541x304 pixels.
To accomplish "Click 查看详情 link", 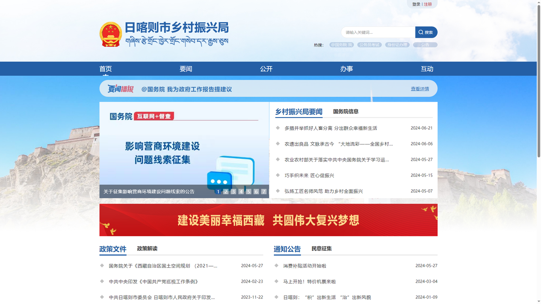I will (x=420, y=89).
